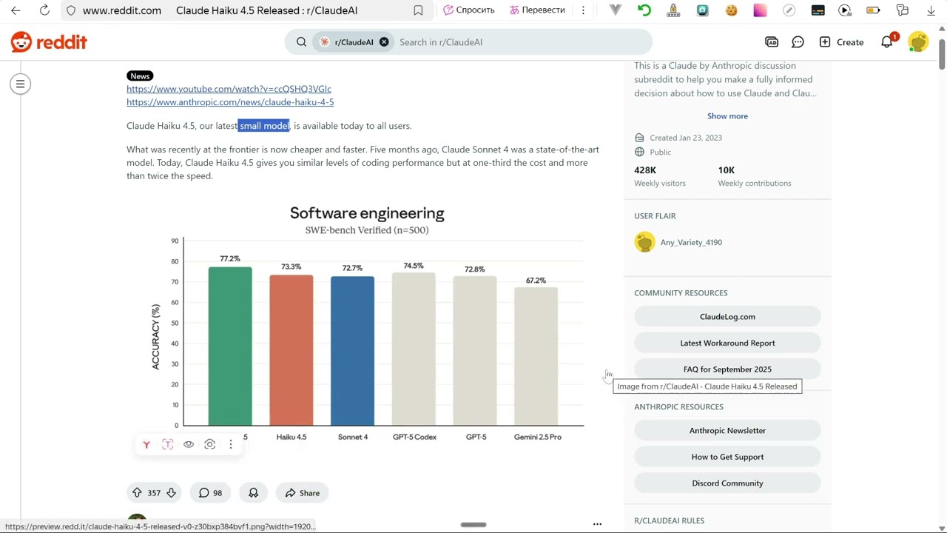Expand community description with Show more
Viewport: 947px width, 533px height.
click(727, 116)
